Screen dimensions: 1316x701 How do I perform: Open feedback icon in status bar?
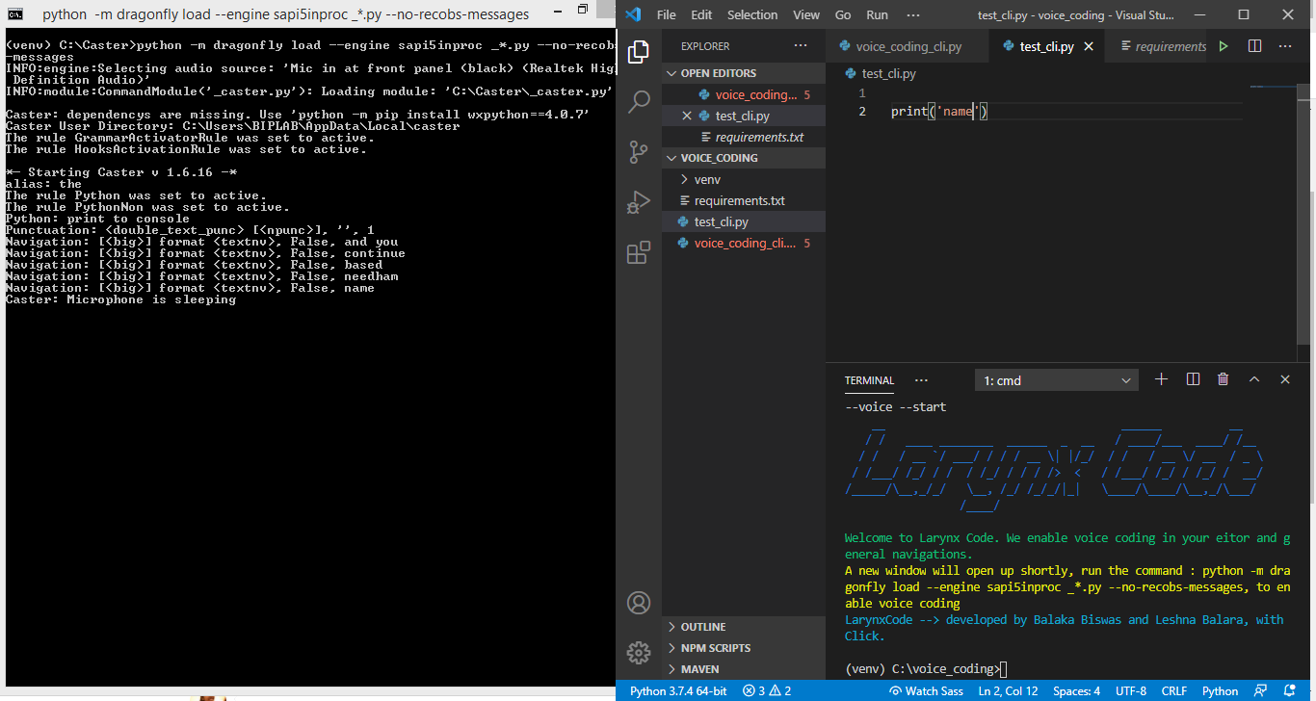tap(1260, 690)
